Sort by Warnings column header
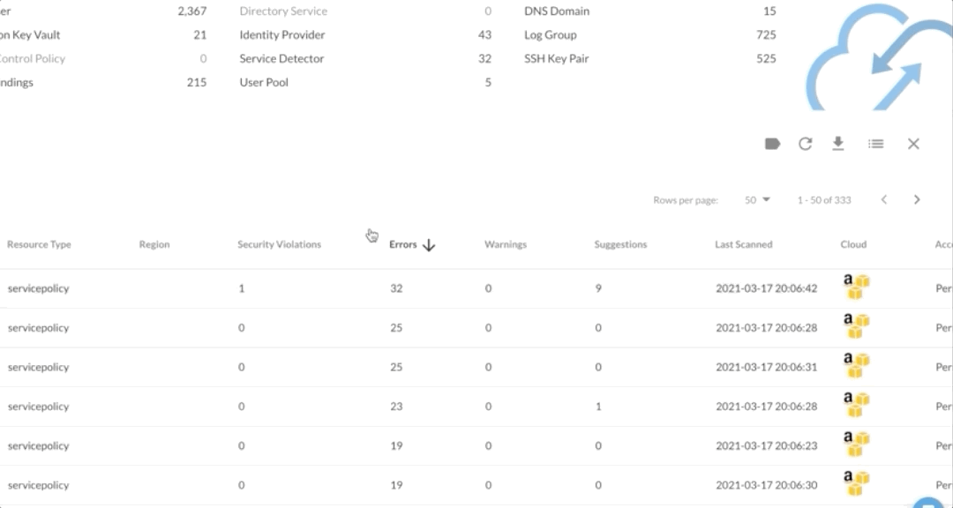The height and width of the screenshot is (508, 953). point(505,244)
